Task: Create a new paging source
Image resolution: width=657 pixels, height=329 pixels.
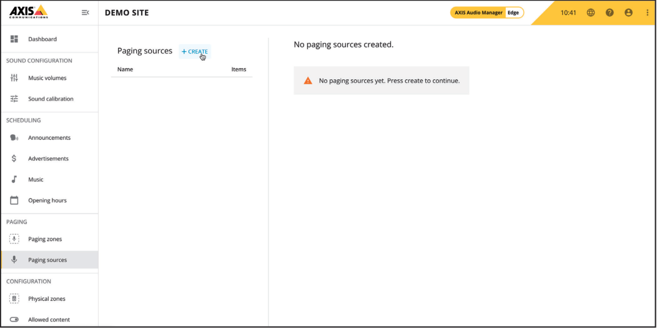Action: click(x=194, y=52)
